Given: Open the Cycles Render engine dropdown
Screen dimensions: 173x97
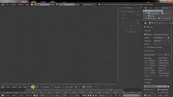Looking at the screenshot, I should (x=89, y=5).
